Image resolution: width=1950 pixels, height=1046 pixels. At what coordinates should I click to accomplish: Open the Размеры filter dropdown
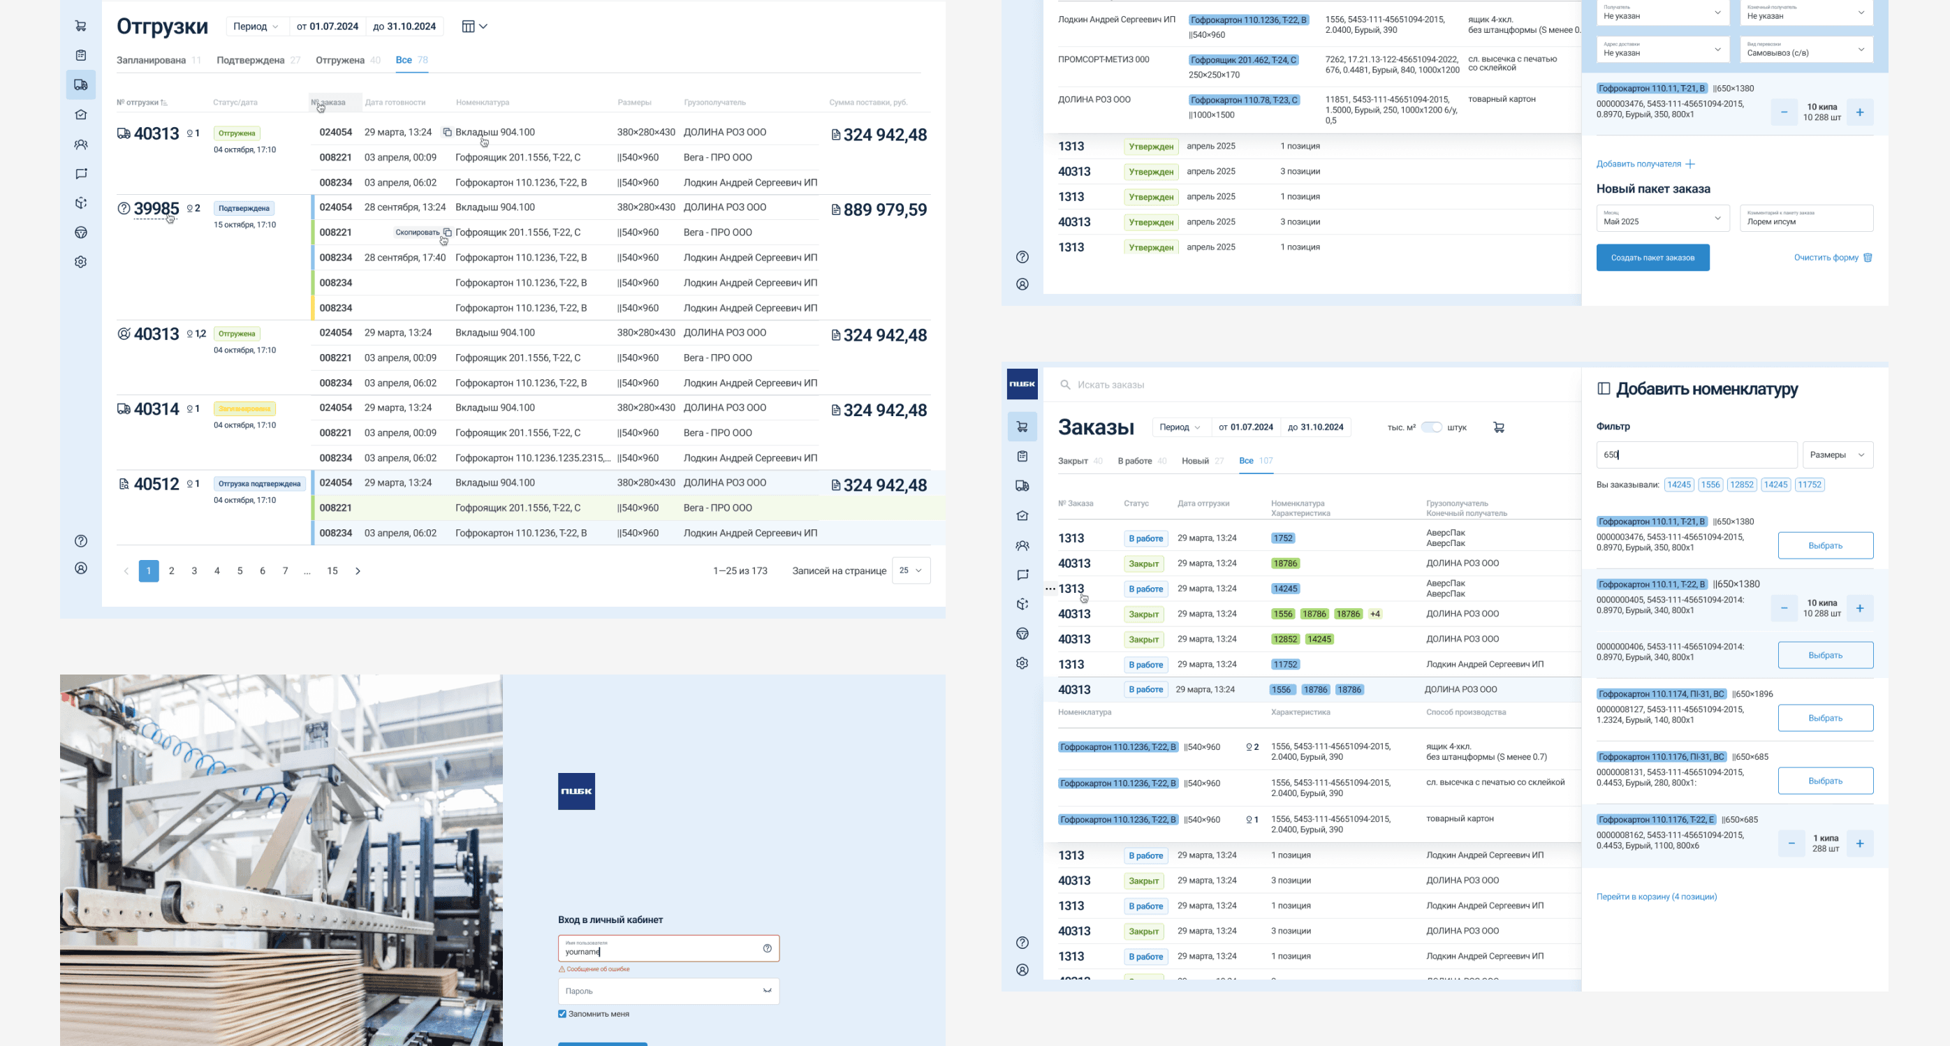coord(1838,455)
